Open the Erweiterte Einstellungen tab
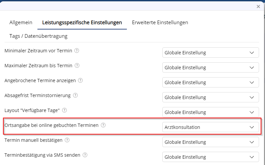The width and height of the screenshot is (265, 165). tap(160, 23)
